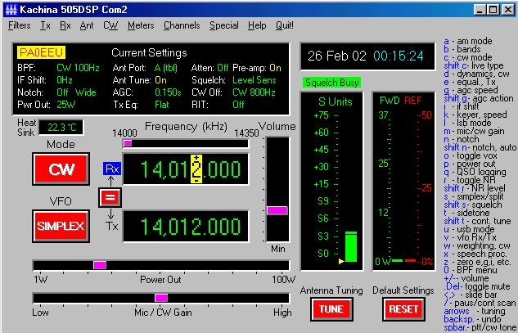Click the blue Rx indicator

coord(112,169)
